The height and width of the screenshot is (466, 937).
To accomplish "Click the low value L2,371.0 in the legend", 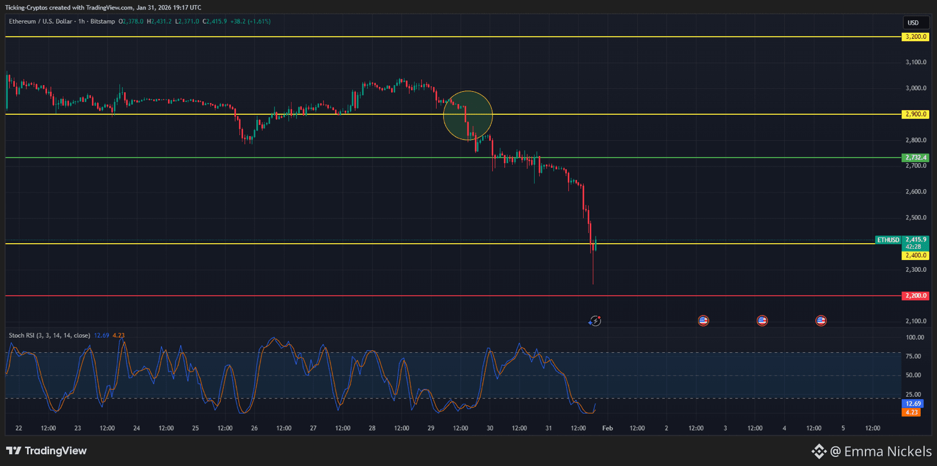I will pos(187,21).
